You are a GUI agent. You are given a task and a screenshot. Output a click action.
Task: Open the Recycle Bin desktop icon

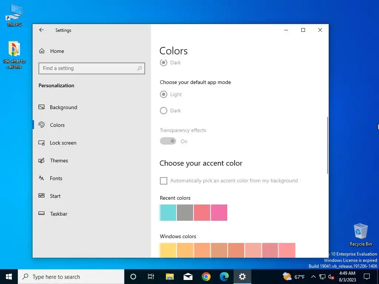360,235
